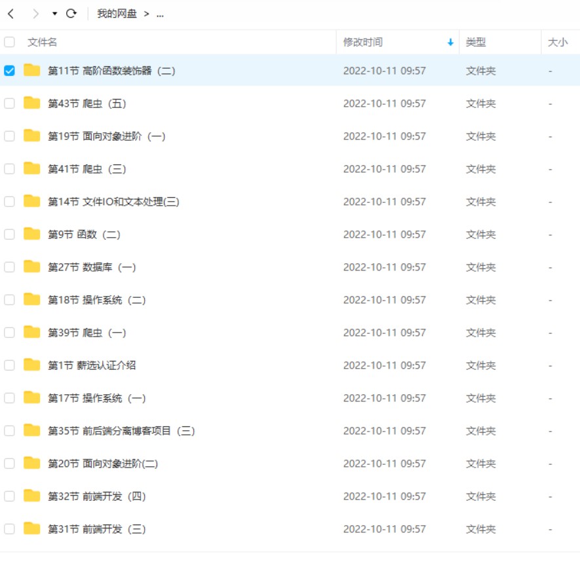Open folder name 第19节 面向对象进阶（一）
Screen dimensions: 580x567
pos(107,136)
